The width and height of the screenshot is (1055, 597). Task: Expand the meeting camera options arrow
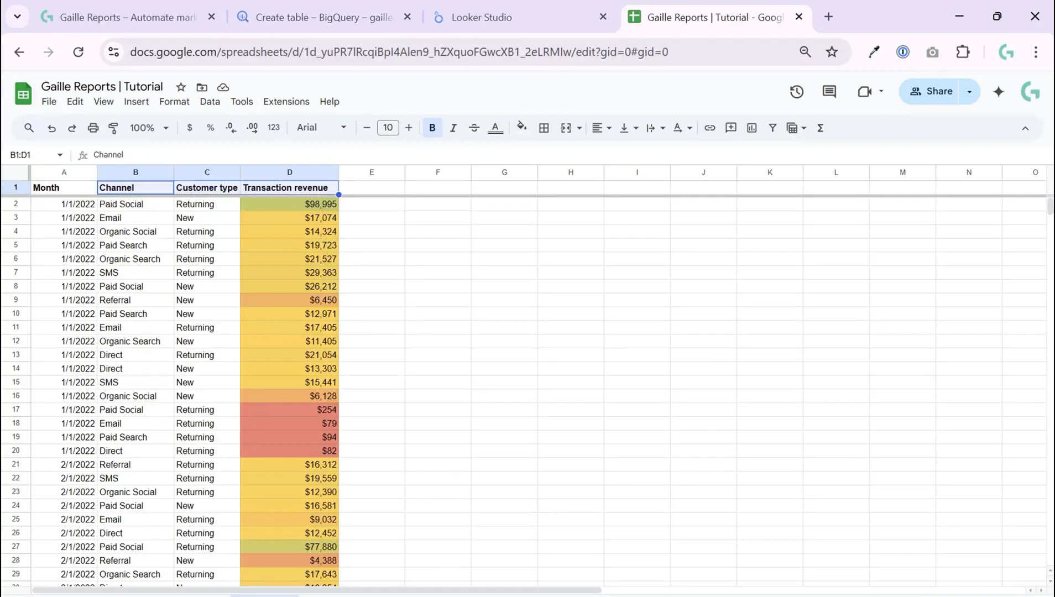pyautogui.click(x=881, y=92)
